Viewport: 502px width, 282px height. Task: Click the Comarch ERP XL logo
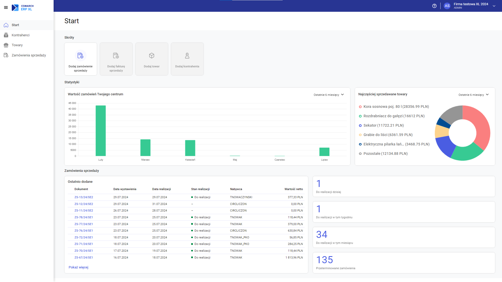[23, 8]
